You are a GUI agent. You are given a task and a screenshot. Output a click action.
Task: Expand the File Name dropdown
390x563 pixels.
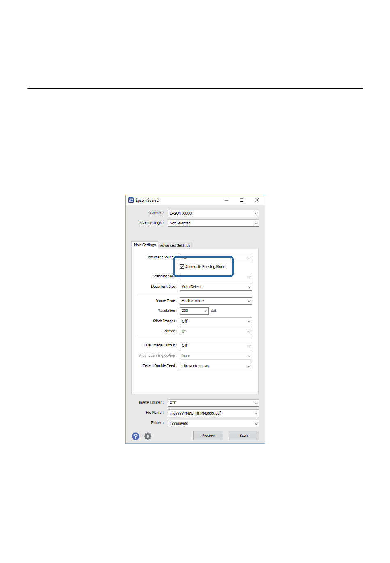213,413
